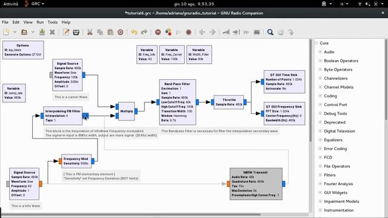Redo the last undone action
388x218 pixels.
point(144,32)
